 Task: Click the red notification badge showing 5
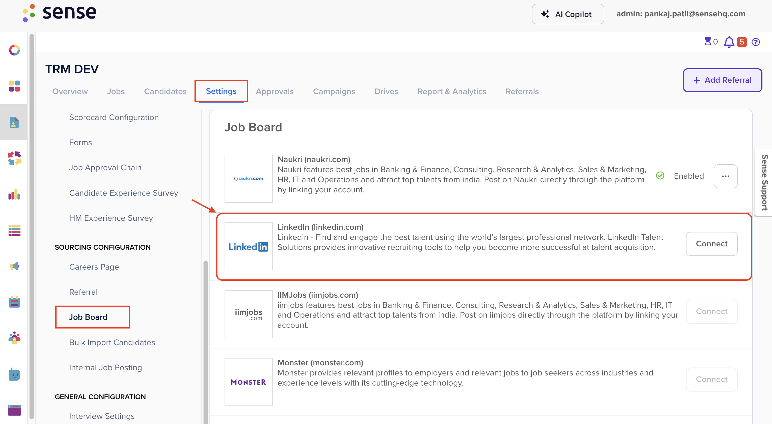[742, 42]
